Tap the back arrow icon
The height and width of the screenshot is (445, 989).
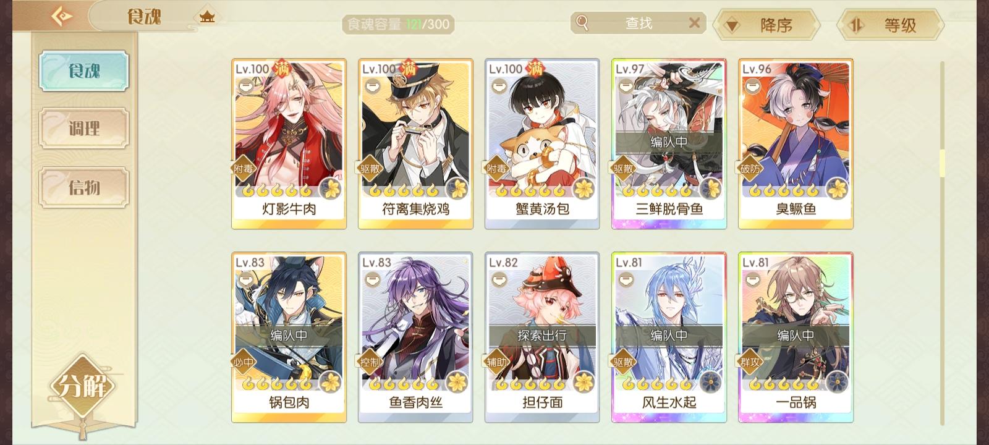[61, 16]
